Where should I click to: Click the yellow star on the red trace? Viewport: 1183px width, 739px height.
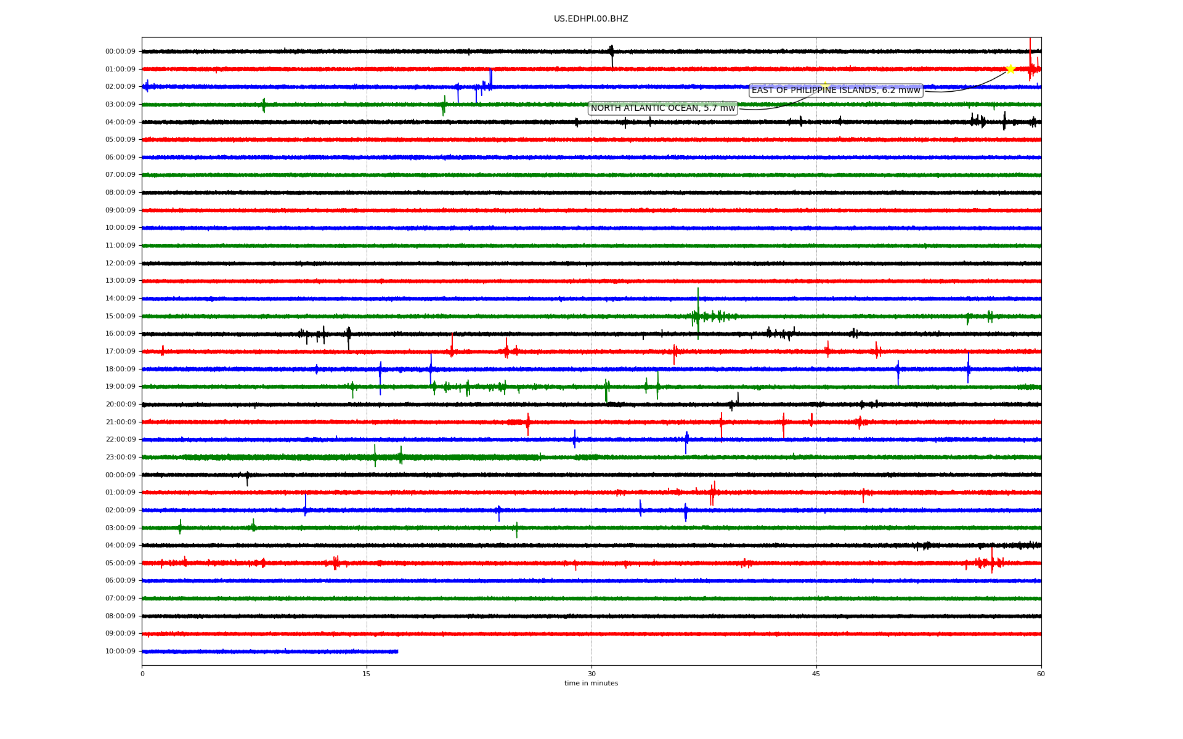[1010, 68]
